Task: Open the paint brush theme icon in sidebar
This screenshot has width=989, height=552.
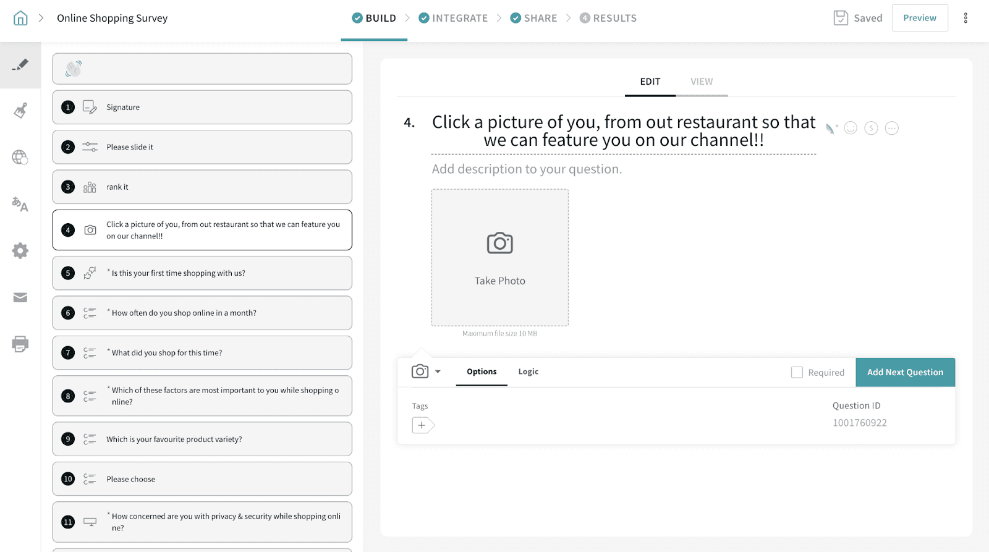Action: point(20,111)
